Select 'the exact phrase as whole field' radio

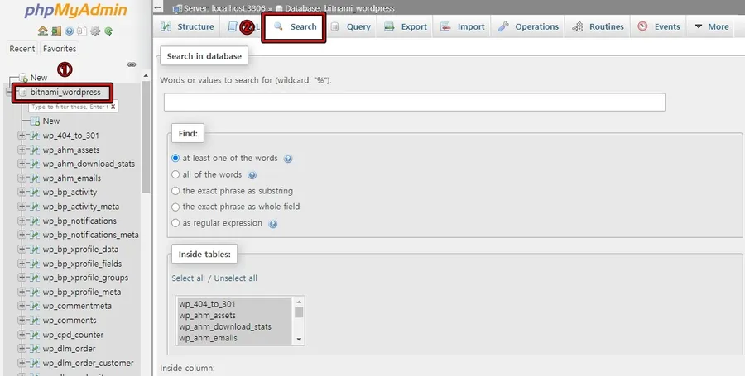tap(175, 207)
